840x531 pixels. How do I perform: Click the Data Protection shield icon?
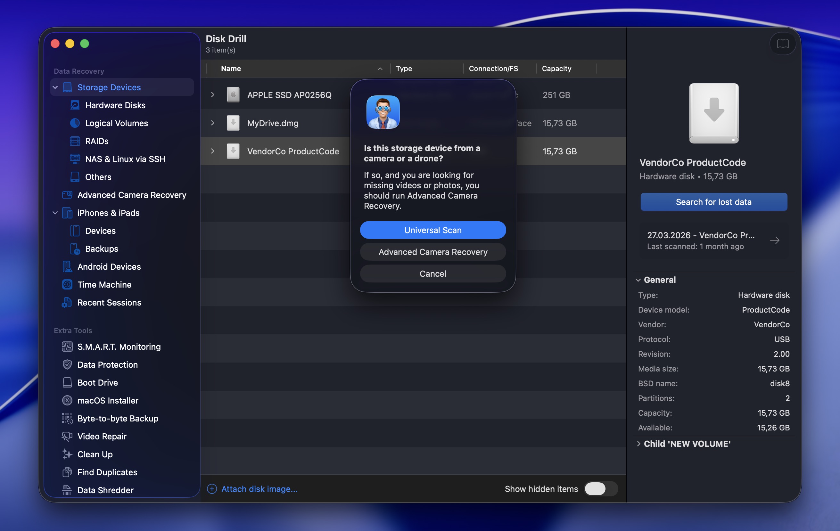[67, 365]
